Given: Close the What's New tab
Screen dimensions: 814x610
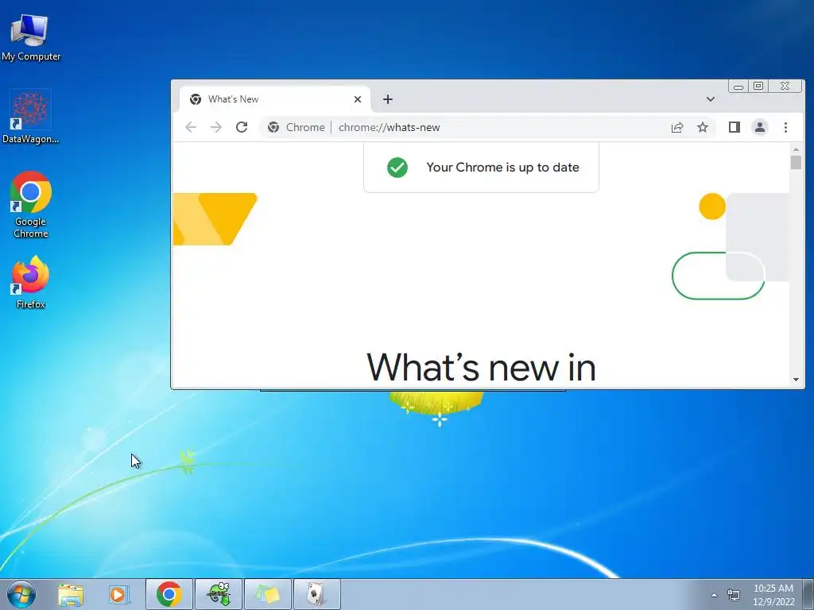Looking at the screenshot, I should tap(357, 99).
